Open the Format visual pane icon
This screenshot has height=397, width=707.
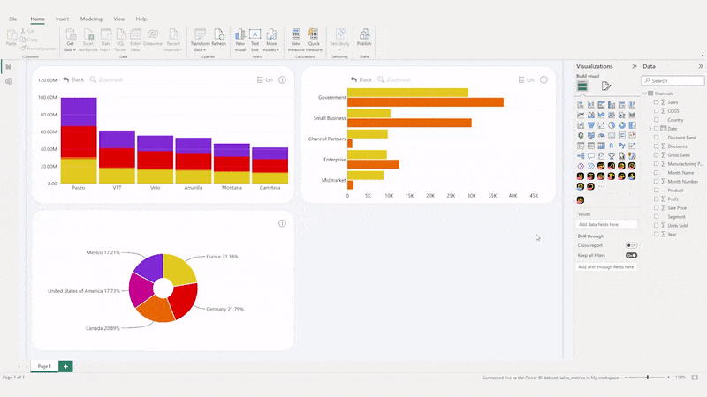coord(606,86)
